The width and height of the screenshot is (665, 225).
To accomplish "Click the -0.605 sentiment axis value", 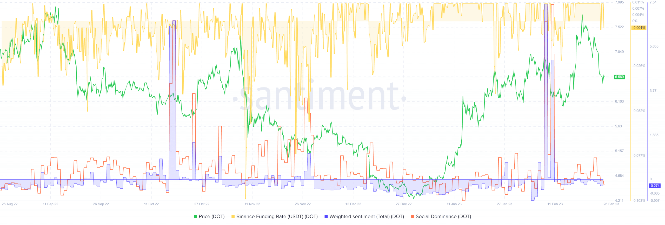I will click(654, 193).
